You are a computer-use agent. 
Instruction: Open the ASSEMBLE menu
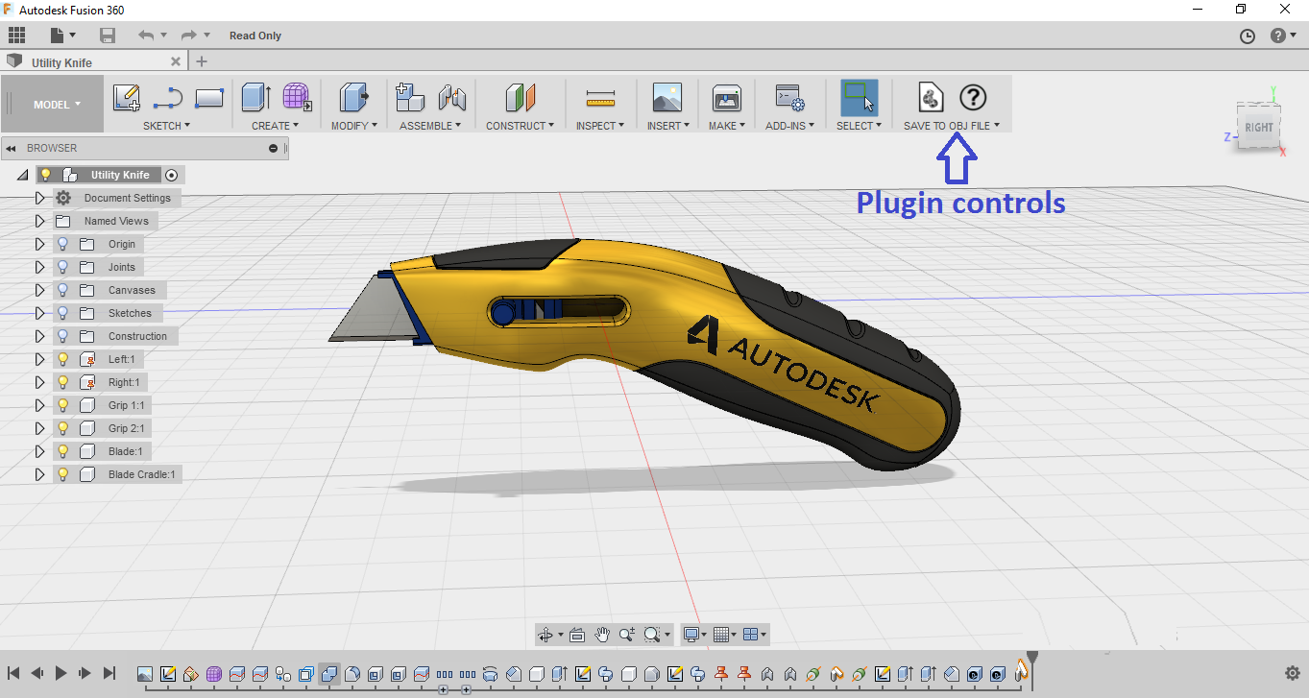[430, 126]
